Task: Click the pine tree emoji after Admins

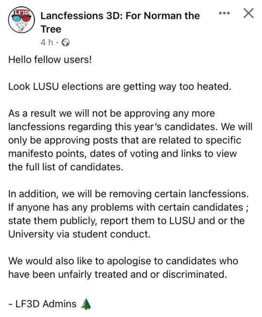Action: [86, 304]
